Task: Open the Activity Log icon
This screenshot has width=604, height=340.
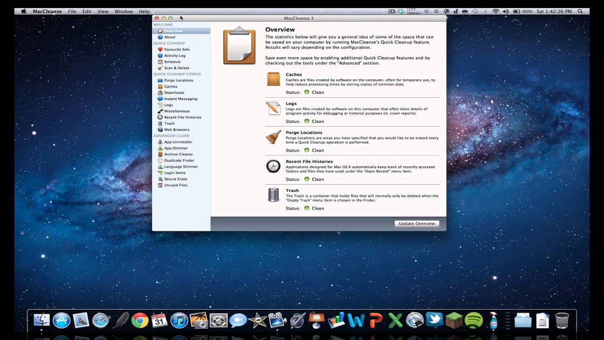Action: click(x=160, y=55)
